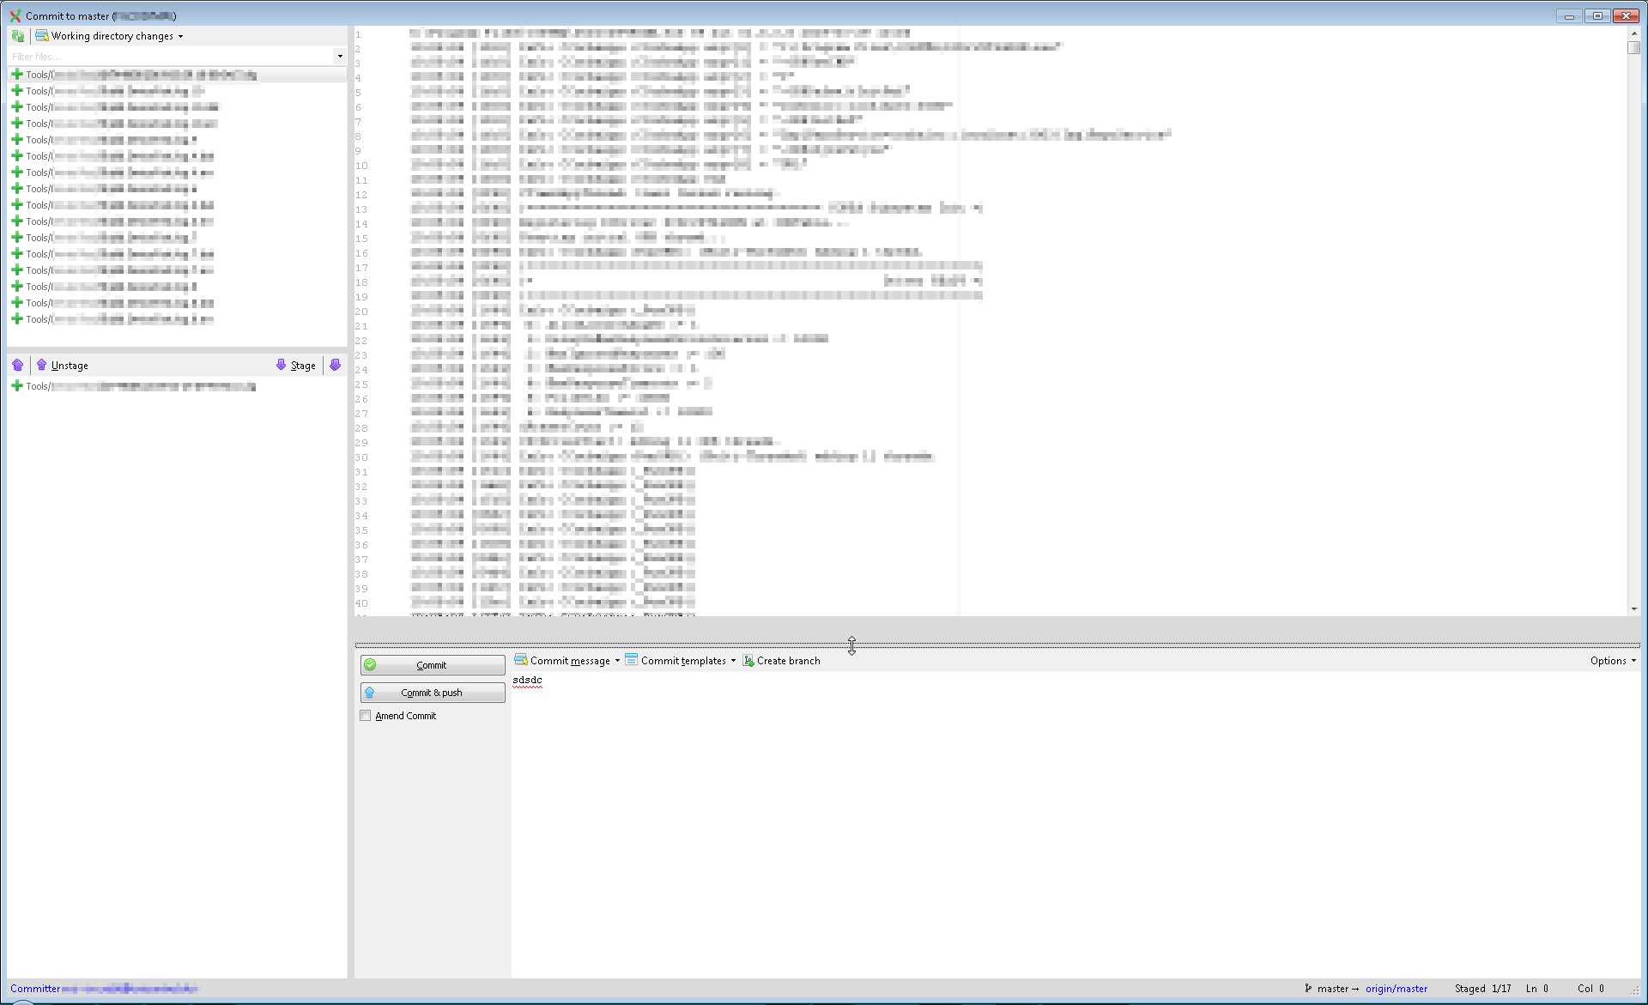Image resolution: width=1648 pixels, height=1005 pixels.
Task: Click the refresh working directory icon
Action: click(17, 36)
